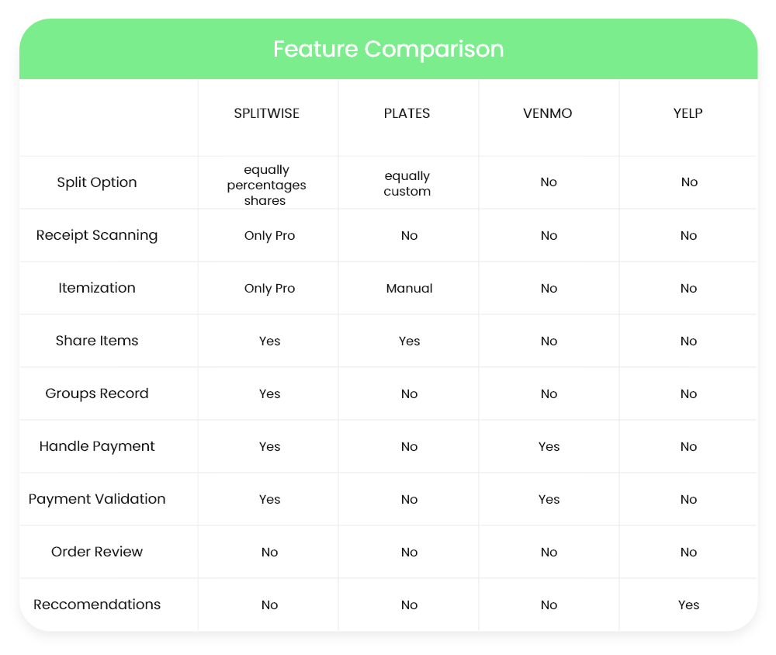Select the SPLITWISE column header
Image resolution: width=776 pixels, height=655 pixels.
267,113
